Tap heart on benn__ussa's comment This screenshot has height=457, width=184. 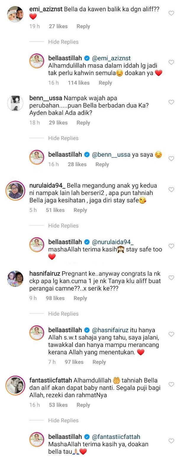click(171, 102)
